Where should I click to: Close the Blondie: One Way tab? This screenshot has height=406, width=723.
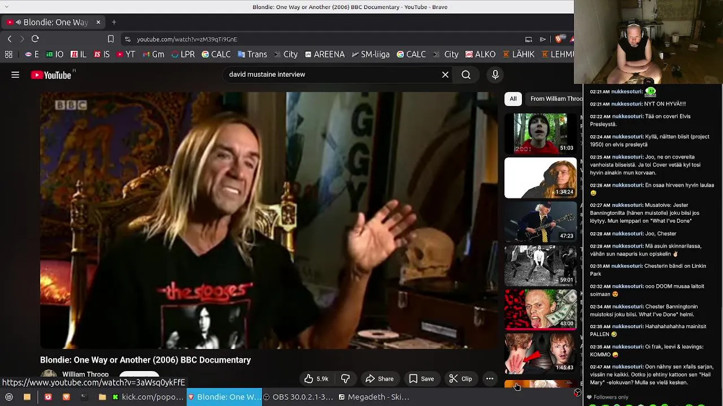point(98,22)
